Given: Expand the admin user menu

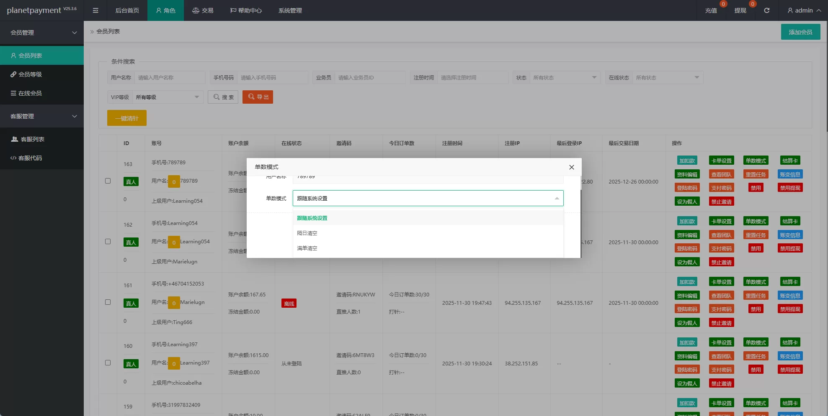Looking at the screenshot, I should point(804,10).
